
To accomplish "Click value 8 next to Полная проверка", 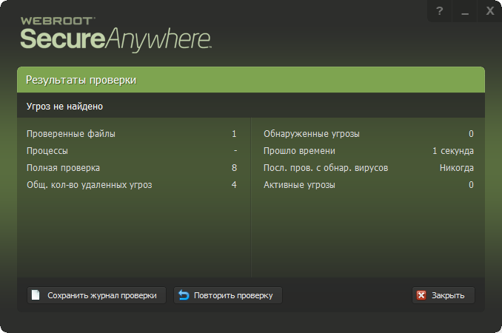I will 234,168.
